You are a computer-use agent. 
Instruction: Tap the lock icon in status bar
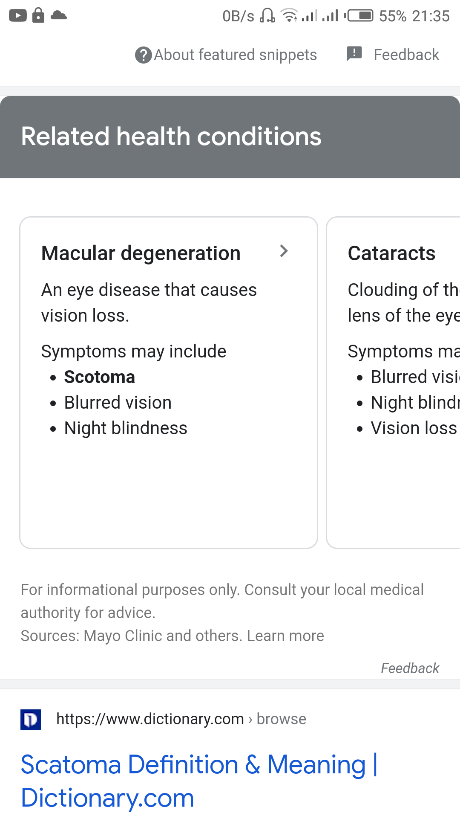pos(38,15)
